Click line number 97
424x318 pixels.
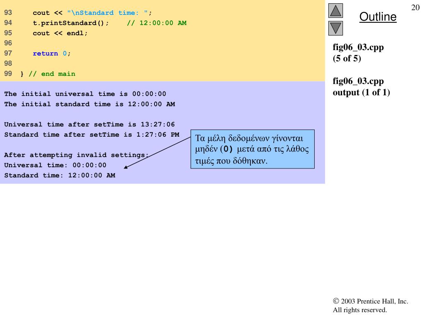pyautogui.click(x=8, y=53)
